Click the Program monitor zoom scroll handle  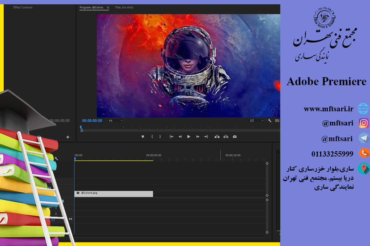point(82,131)
